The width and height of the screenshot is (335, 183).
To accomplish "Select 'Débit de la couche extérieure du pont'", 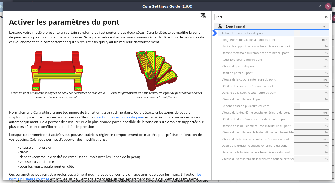I will pyautogui.click(x=247, y=86).
